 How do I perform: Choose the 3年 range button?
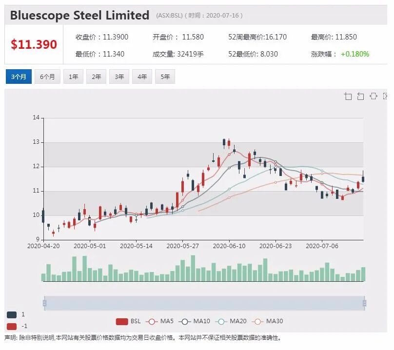[119, 77]
